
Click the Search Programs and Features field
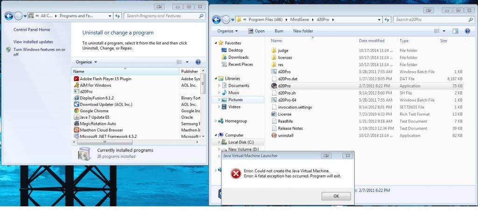click(164, 16)
